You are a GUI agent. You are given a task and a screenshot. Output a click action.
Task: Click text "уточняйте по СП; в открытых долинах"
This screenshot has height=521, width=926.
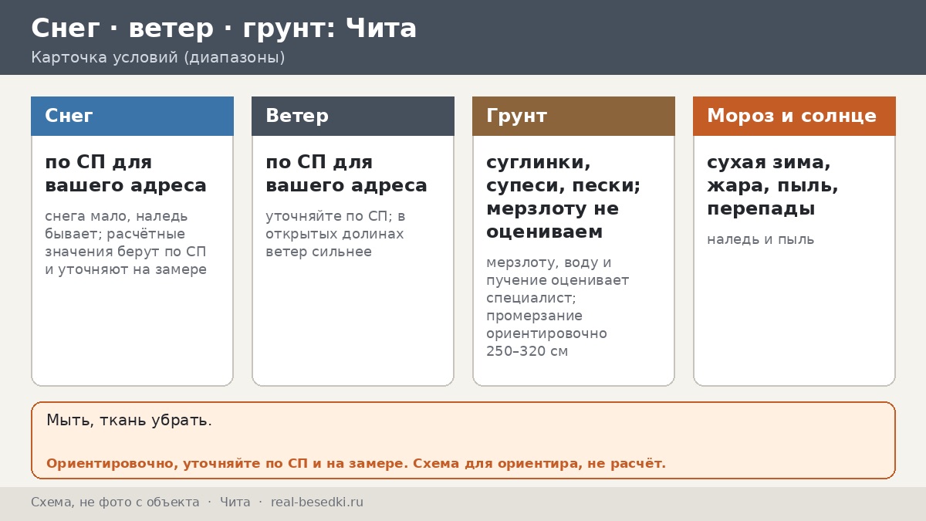[x=336, y=225]
